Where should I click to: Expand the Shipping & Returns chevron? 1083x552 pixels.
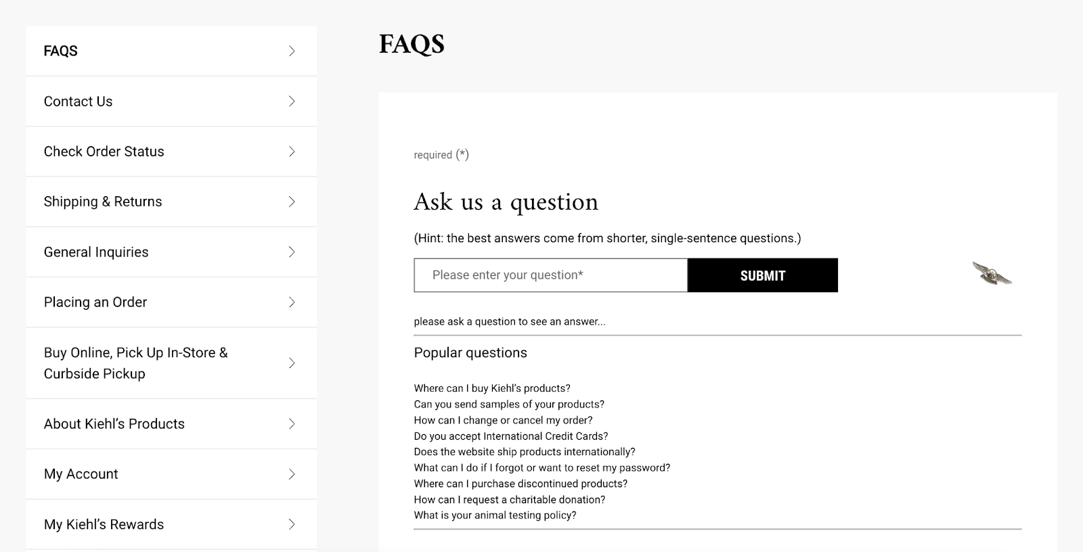click(292, 202)
